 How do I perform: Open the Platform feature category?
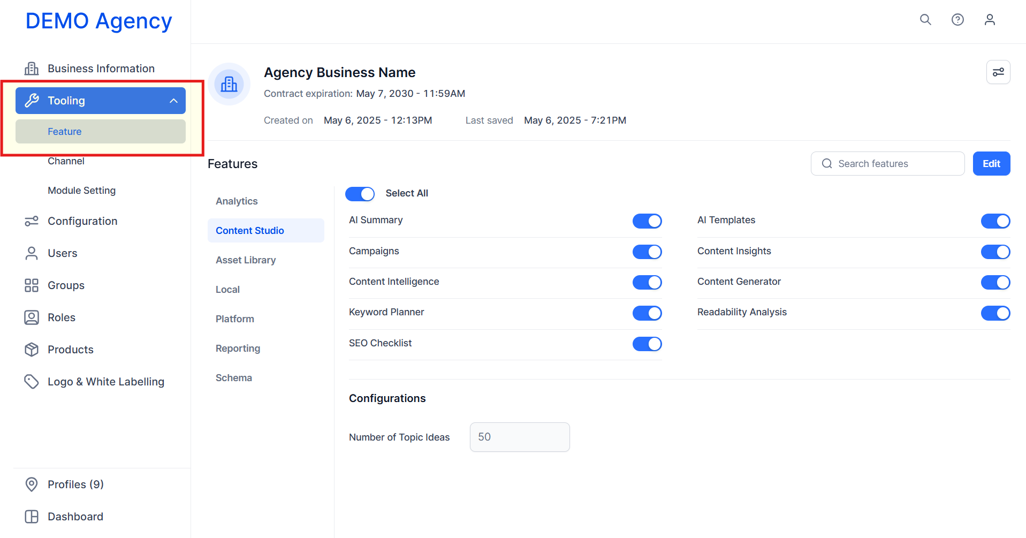[235, 319]
